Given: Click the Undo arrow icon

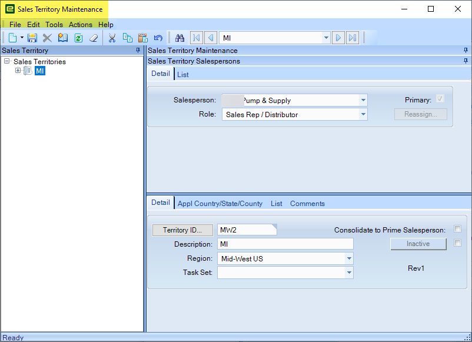Looking at the screenshot, I should point(158,38).
